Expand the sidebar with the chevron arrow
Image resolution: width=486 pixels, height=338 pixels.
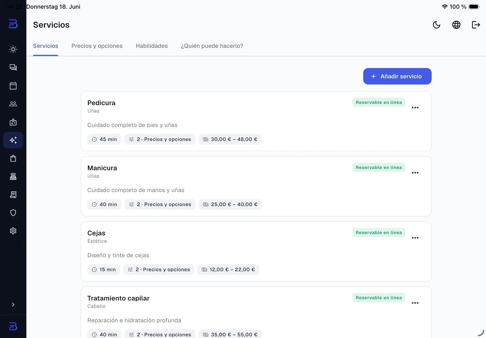pos(13,305)
